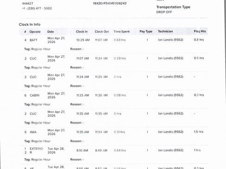
Task: Select the 1 hrs flag hours value
Action: tap(197, 150)
